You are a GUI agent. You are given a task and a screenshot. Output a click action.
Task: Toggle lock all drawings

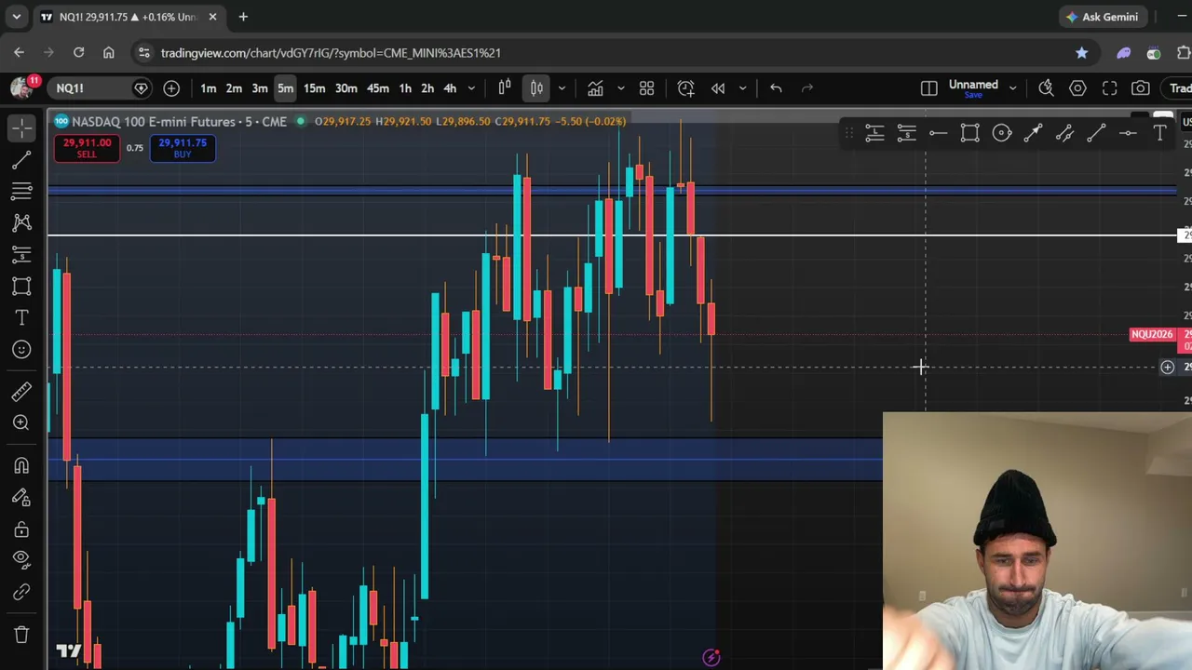click(21, 529)
